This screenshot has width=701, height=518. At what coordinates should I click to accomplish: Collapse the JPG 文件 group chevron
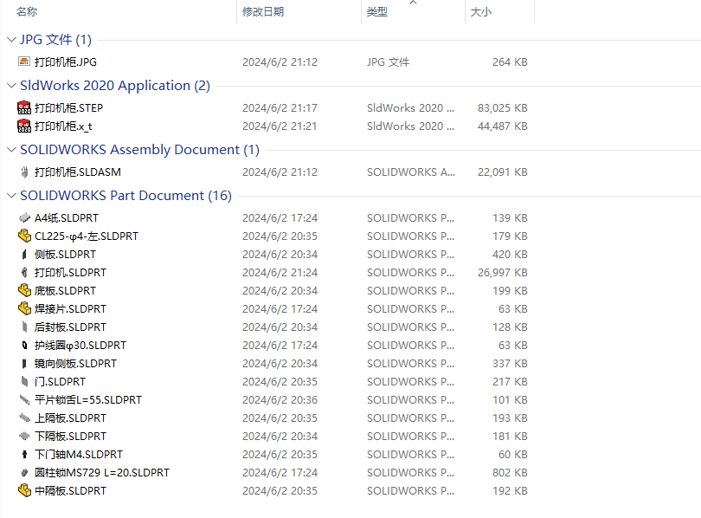tap(11, 40)
